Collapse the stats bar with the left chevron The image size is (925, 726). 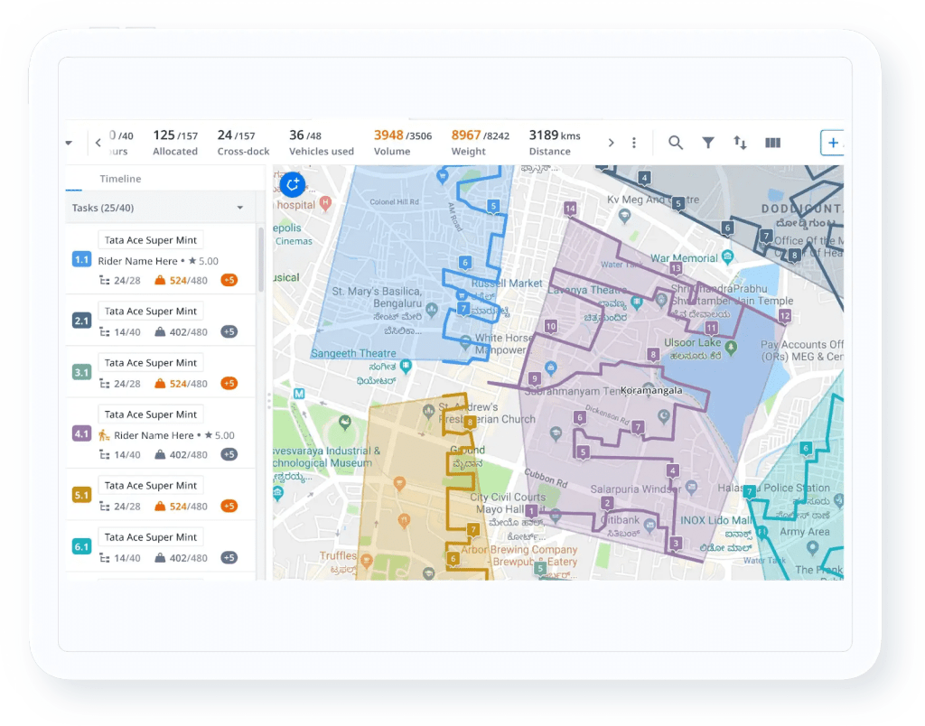(x=98, y=142)
